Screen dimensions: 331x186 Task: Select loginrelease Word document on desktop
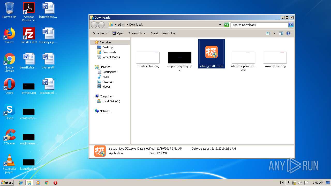48,10
